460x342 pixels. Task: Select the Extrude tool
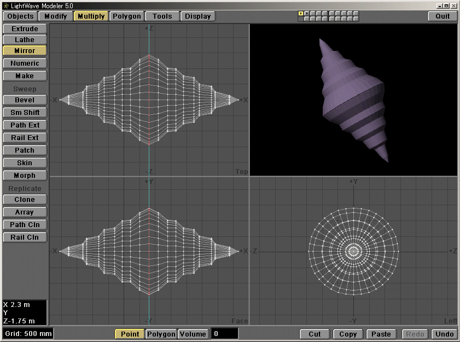pos(24,28)
